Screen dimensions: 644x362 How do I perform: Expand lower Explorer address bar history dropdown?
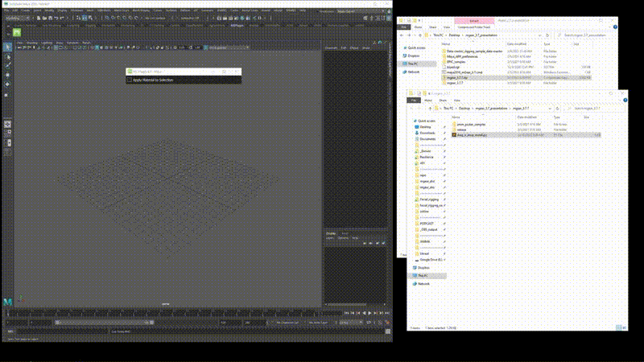(550, 109)
